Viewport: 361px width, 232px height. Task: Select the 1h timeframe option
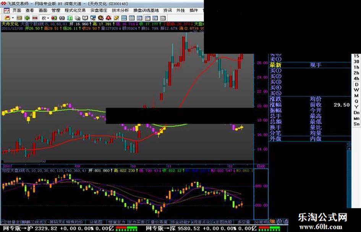pyautogui.click(x=356, y=67)
